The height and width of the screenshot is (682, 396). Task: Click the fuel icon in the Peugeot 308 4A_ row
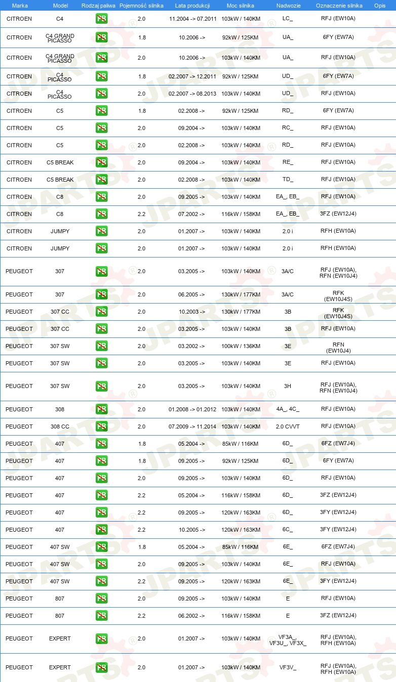click(102, 410)
